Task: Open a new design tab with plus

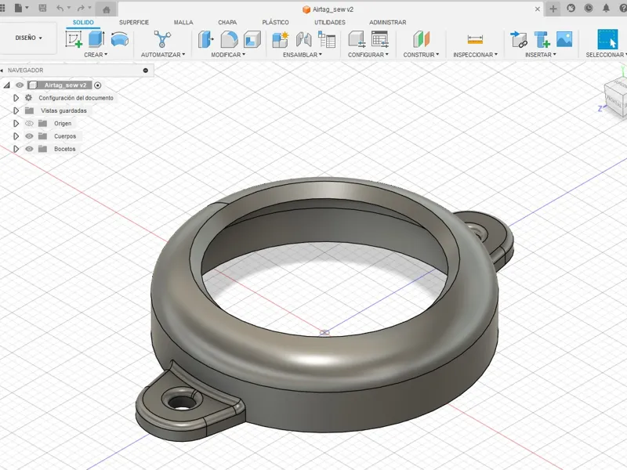Action: 553,9
